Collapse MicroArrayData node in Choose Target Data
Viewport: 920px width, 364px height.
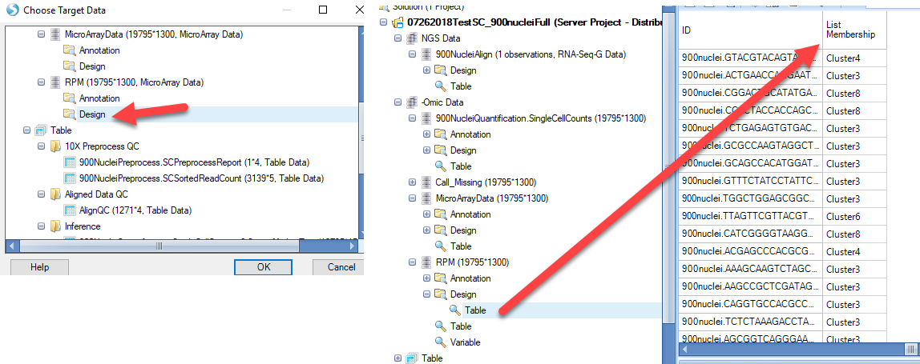(41, 34)
